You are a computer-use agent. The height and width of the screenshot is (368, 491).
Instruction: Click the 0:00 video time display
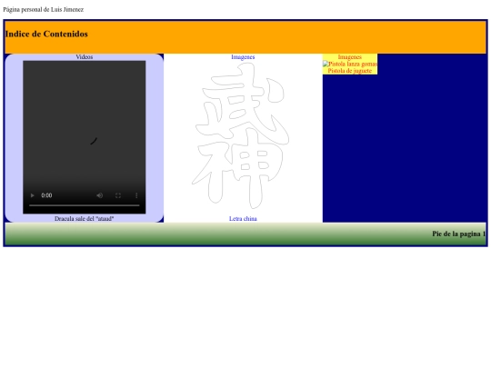click(46, 195)
